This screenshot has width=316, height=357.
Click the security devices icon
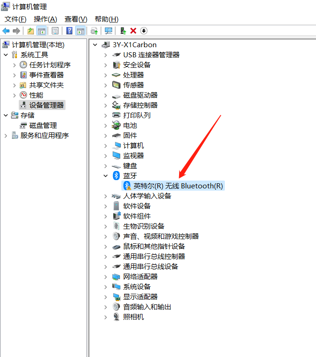tap(116, 65)
